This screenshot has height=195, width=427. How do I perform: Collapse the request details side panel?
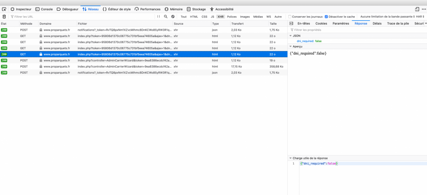(291, 23)
